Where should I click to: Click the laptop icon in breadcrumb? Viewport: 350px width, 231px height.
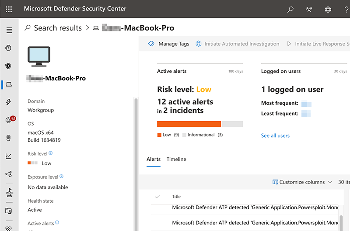96,28
